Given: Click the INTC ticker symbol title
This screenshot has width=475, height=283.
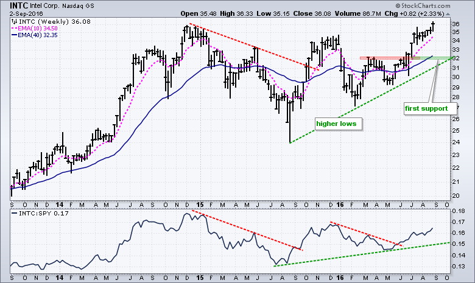Looking at the screenshot, I should pyautogui.click(x=19, y=5).
